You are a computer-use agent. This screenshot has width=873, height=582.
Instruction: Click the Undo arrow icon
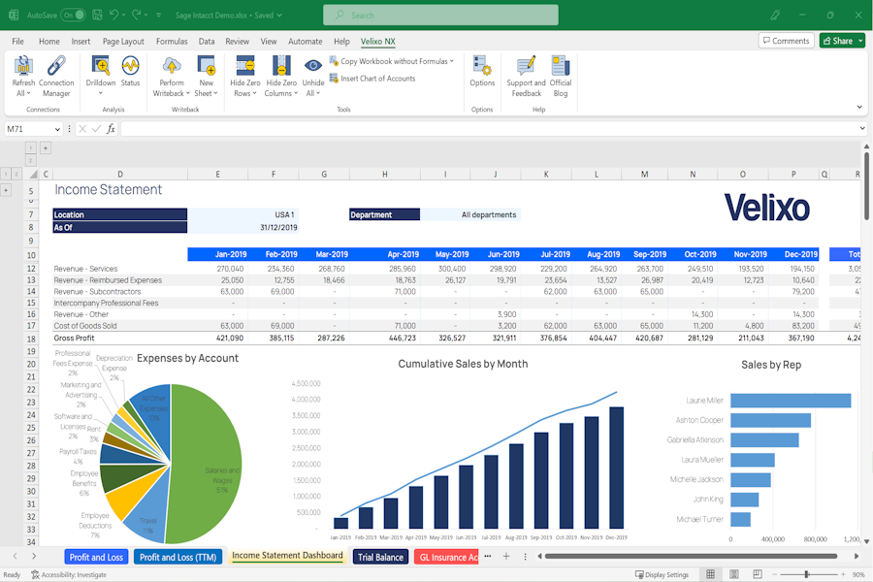click(113, 16)
